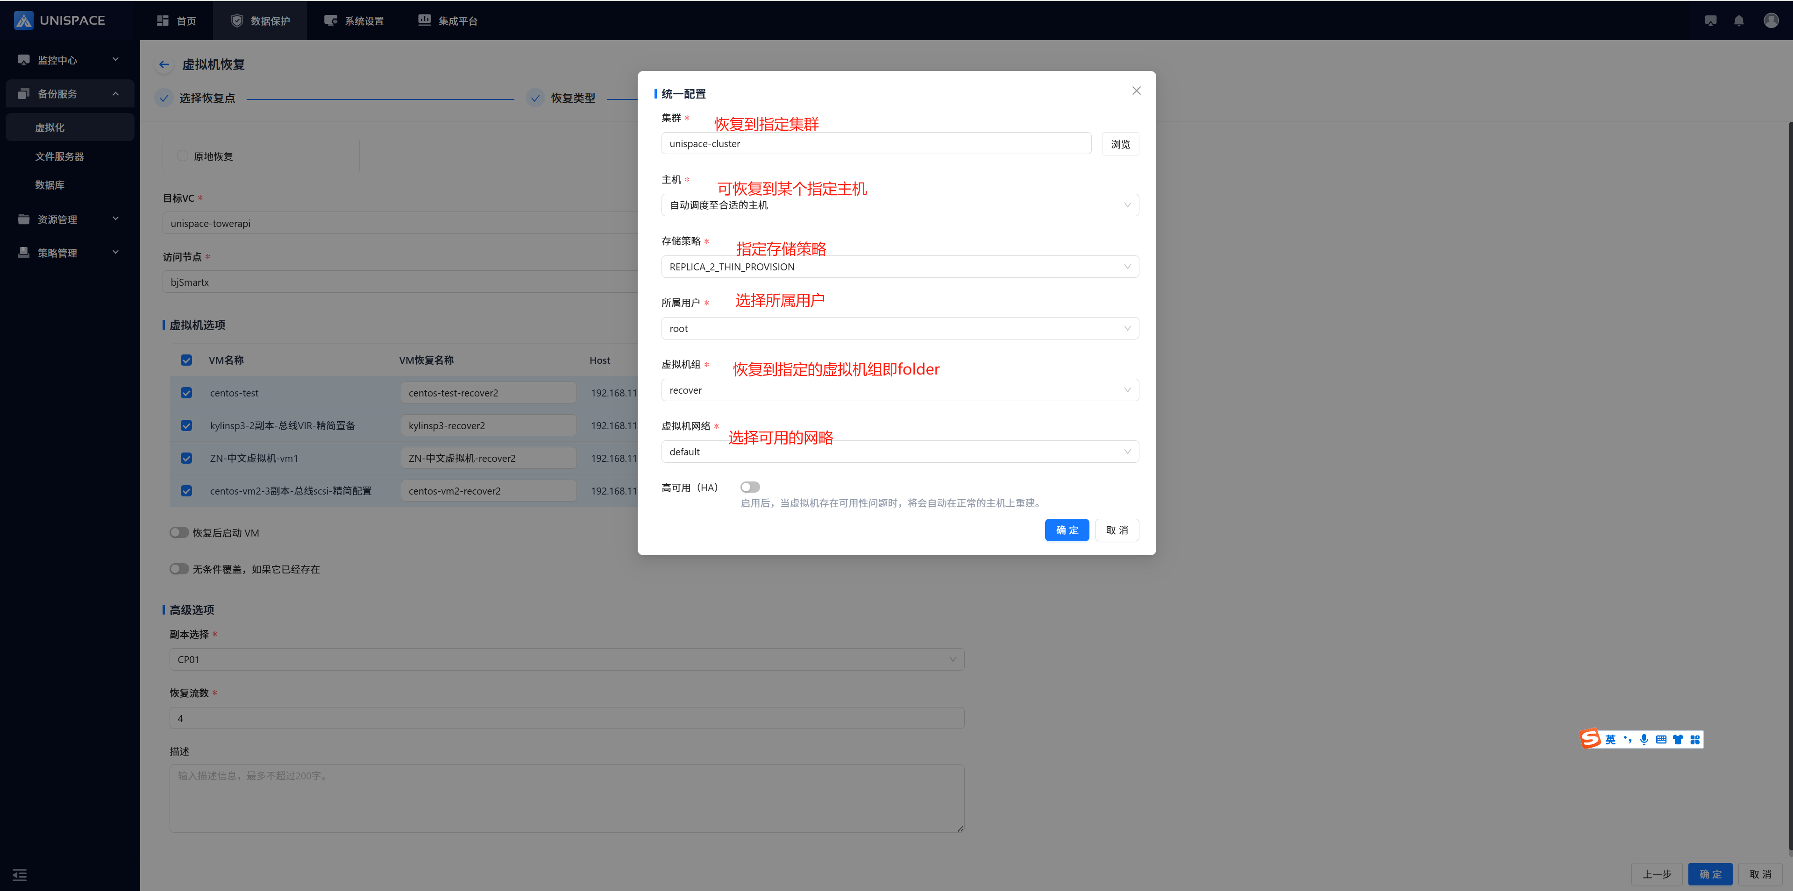The height and width of the screenshot is (891, 1793).
Task: Enable the 恢复后启动 VM switch
Action: 179,533
